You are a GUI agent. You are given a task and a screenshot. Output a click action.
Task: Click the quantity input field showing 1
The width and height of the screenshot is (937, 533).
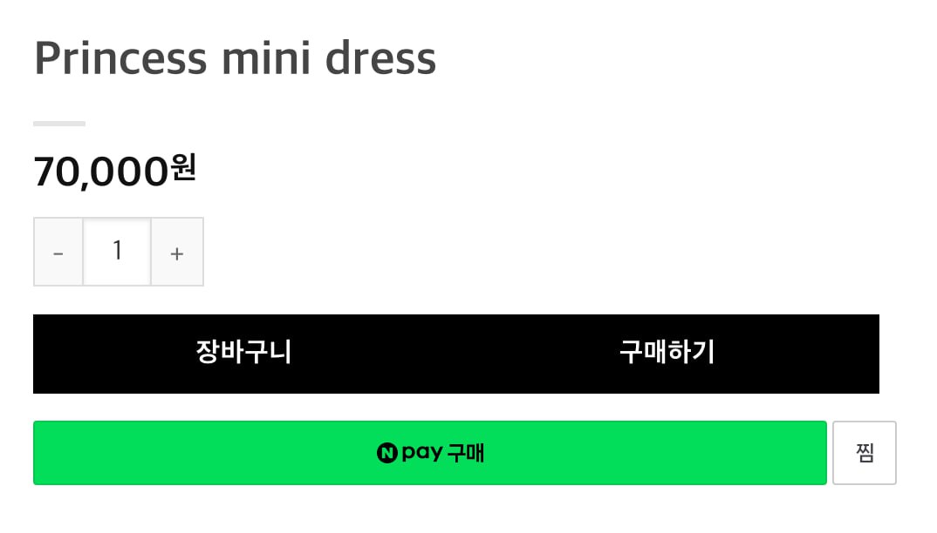(x=117, y=252)
